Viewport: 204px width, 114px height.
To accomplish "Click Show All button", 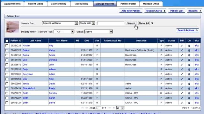I will pos(144,23).
